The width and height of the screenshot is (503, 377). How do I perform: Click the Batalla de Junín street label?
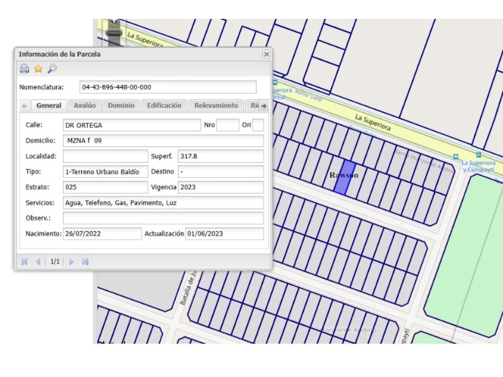[x=188, y=287]
